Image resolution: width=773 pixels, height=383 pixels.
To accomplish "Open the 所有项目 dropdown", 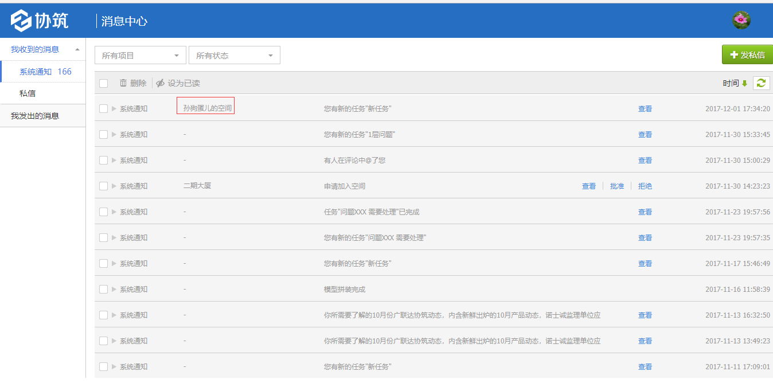I will (140, 54).
